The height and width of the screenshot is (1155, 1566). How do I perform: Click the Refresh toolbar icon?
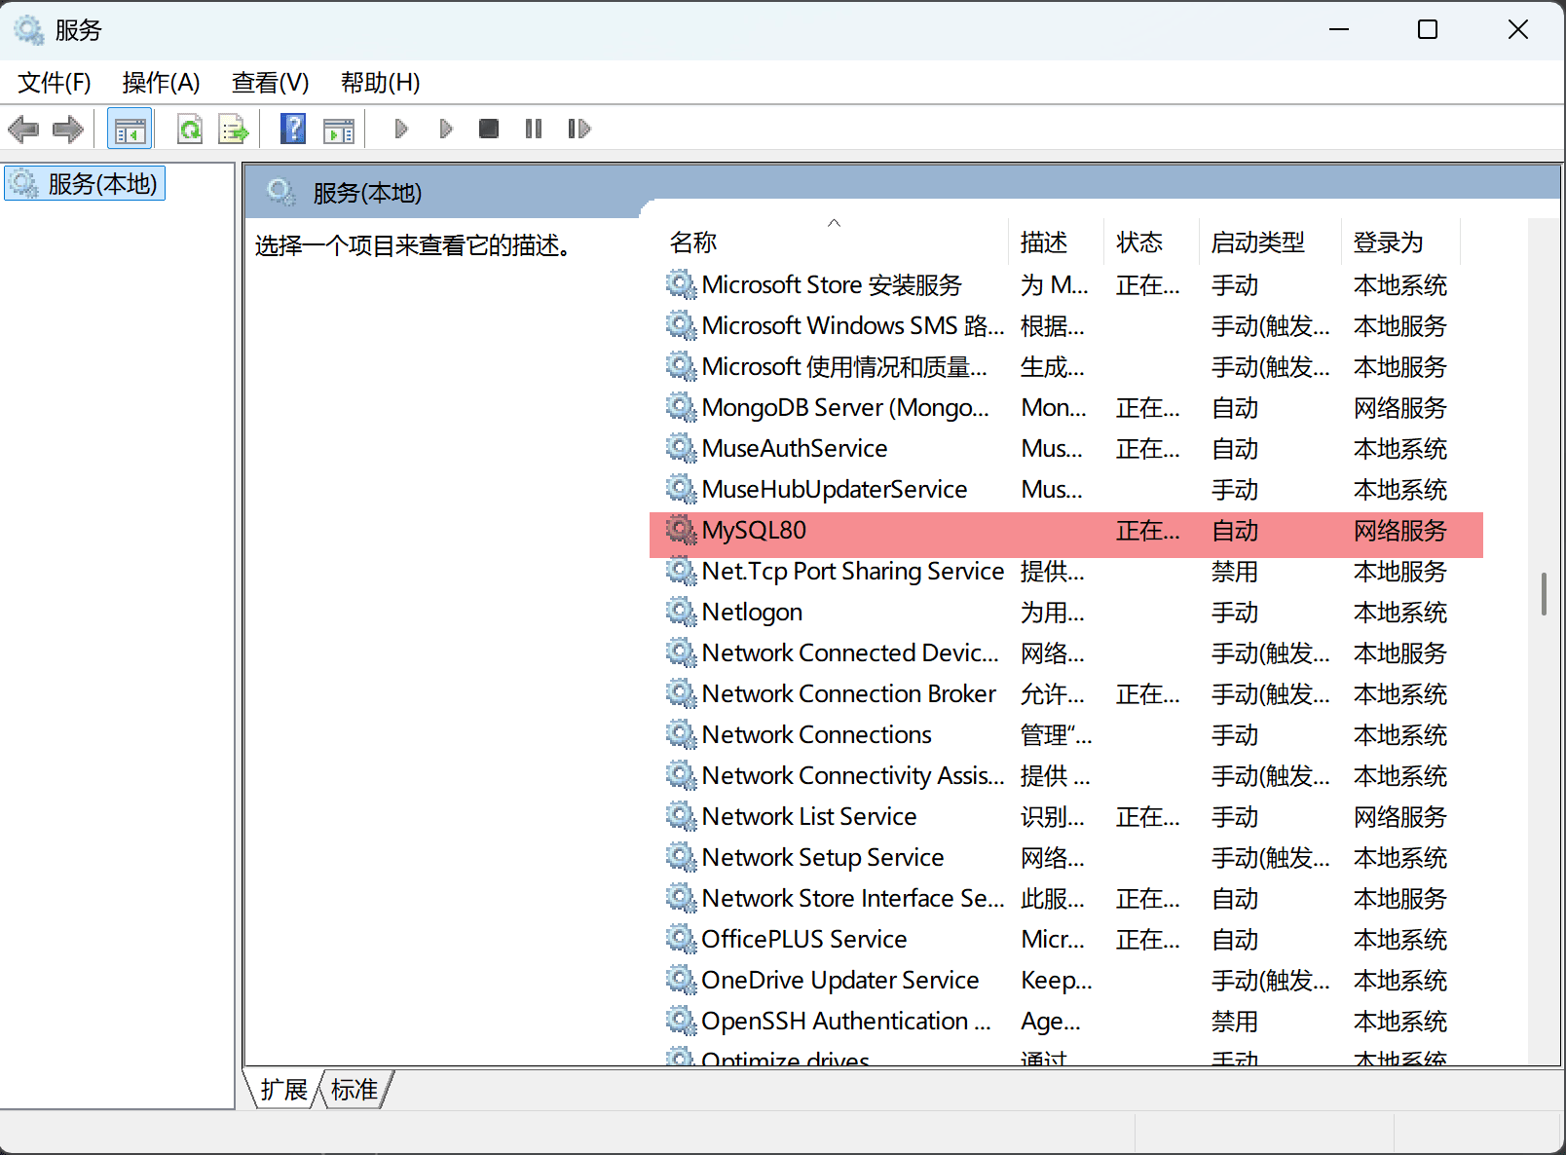coord(190,129)
